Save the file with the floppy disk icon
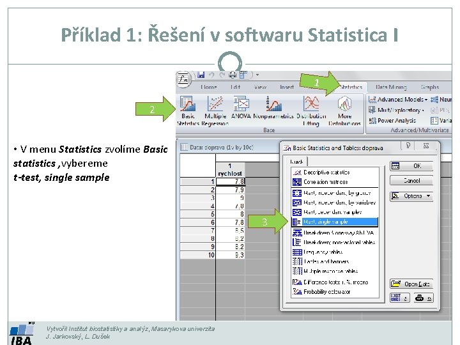The height and width of the screenshot is (345, 460). pyautogui.click(x=201, y=75)
